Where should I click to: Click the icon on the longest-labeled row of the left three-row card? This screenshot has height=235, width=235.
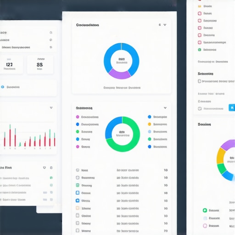51,47
